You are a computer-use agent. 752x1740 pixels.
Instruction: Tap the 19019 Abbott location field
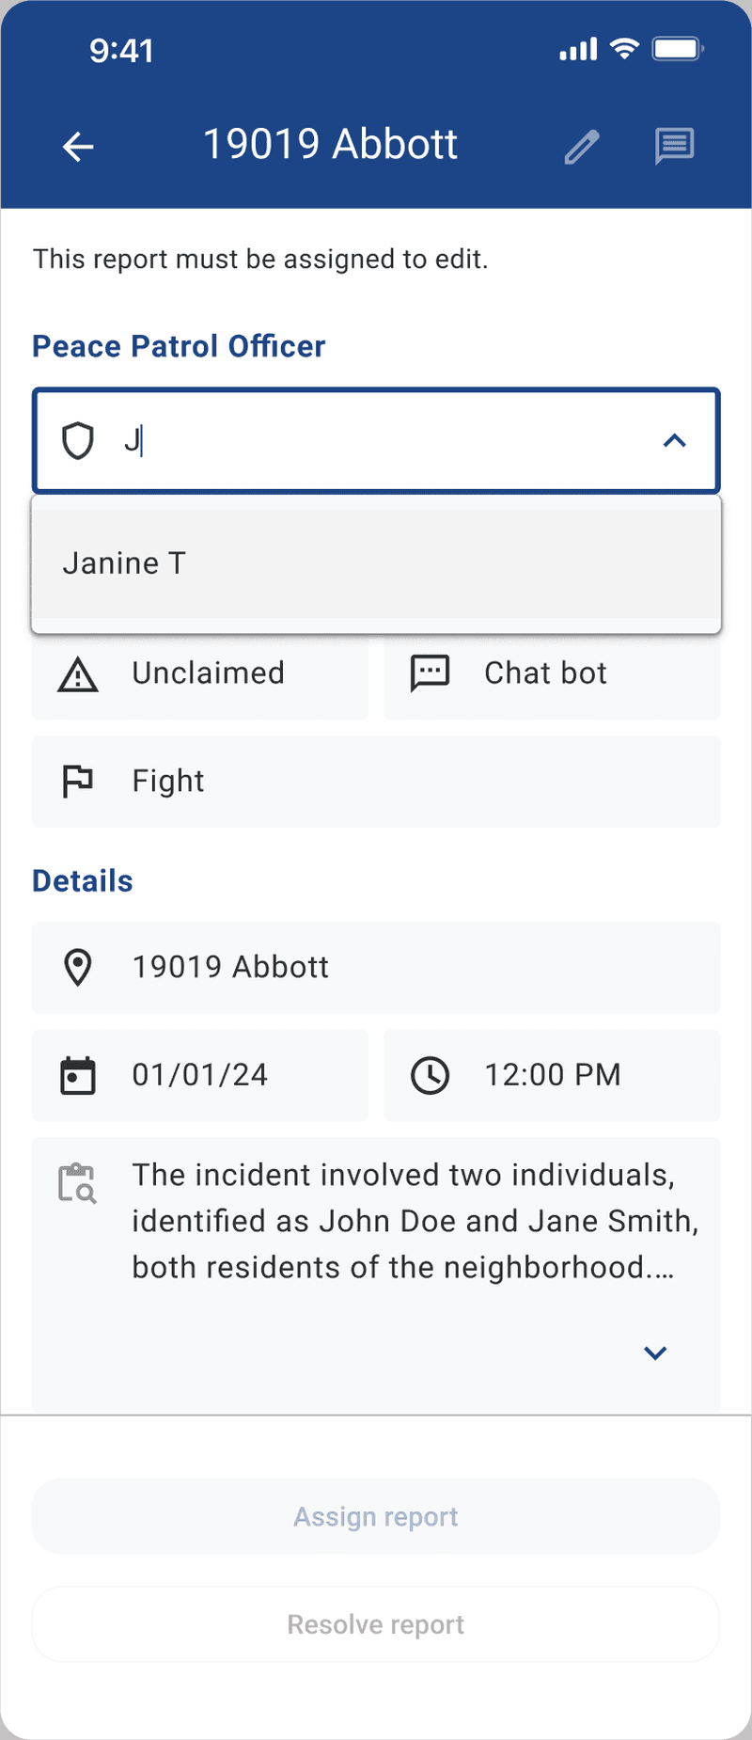[376, 968]
